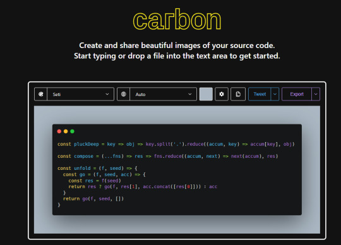Expand the Tweet options chevron

(275, 94)
